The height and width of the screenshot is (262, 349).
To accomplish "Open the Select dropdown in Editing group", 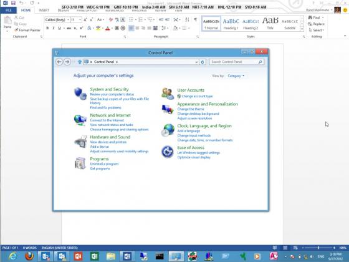I will (317, 30).
